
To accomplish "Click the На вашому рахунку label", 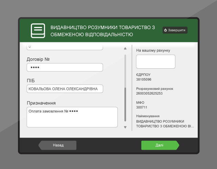I will [153, 50].
